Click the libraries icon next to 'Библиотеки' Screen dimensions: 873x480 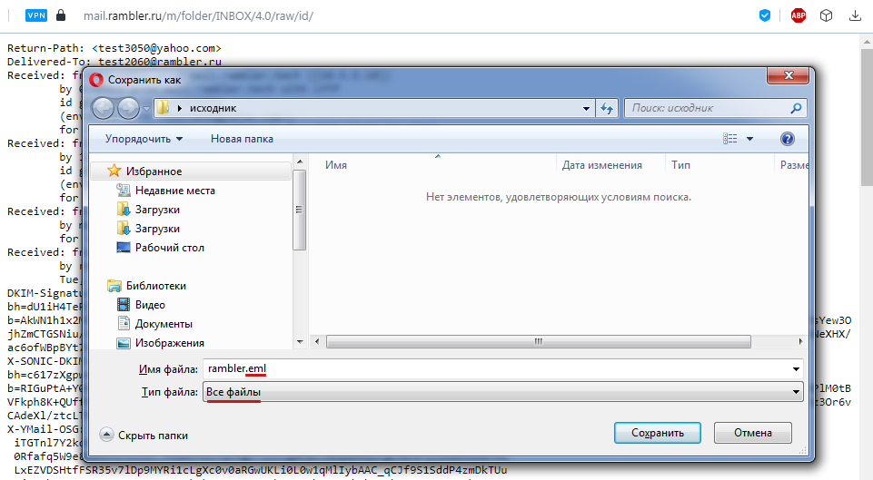click(x=114, y=286)
